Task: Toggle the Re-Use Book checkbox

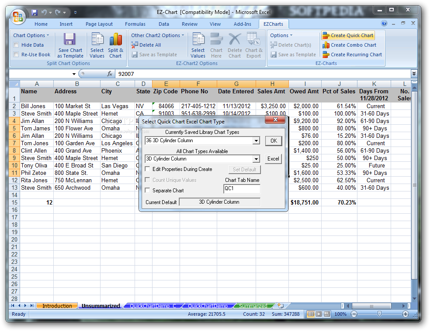Action: [16, 55]
